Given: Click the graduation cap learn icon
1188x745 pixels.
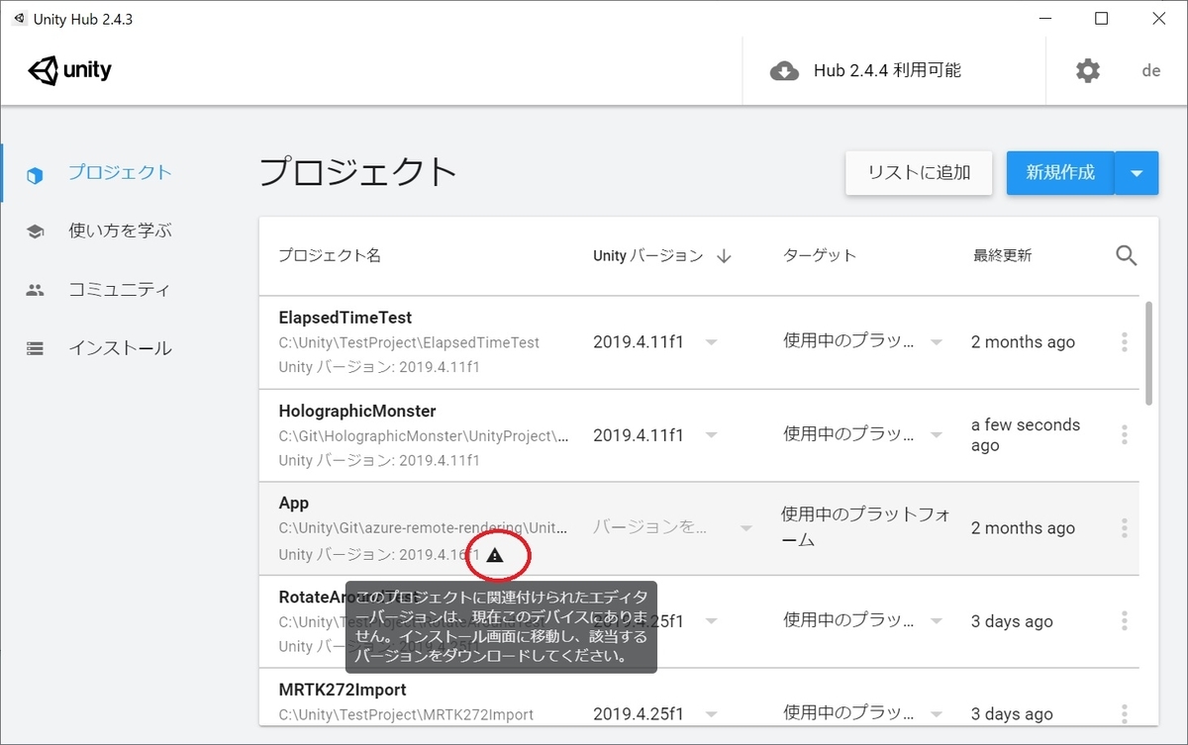Looking at the screenshot, I should (35, 232).
